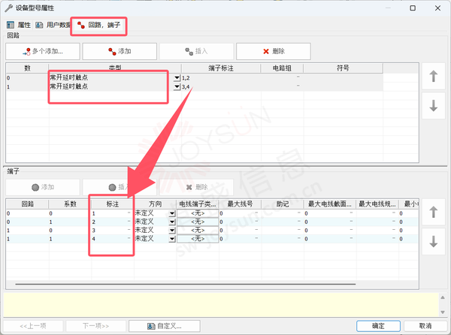Confirm with the 确定 button
This screenshot has width=451, height=335.
379,326
